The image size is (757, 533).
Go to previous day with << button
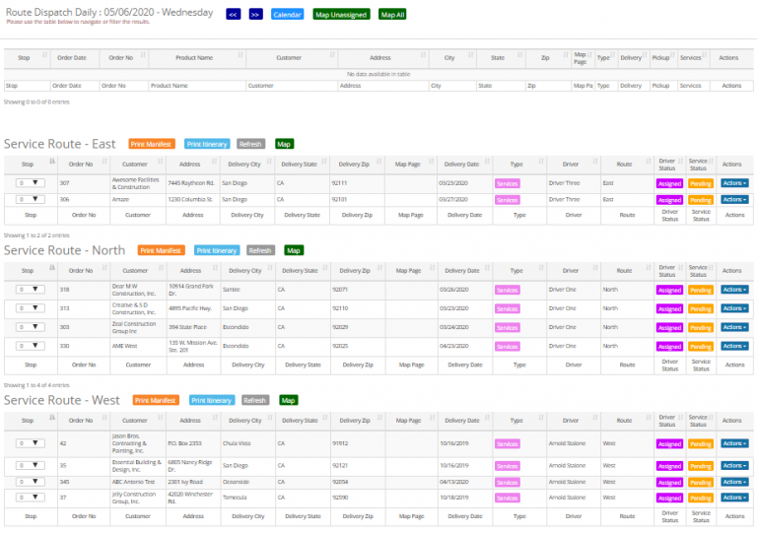pos(233,15)
